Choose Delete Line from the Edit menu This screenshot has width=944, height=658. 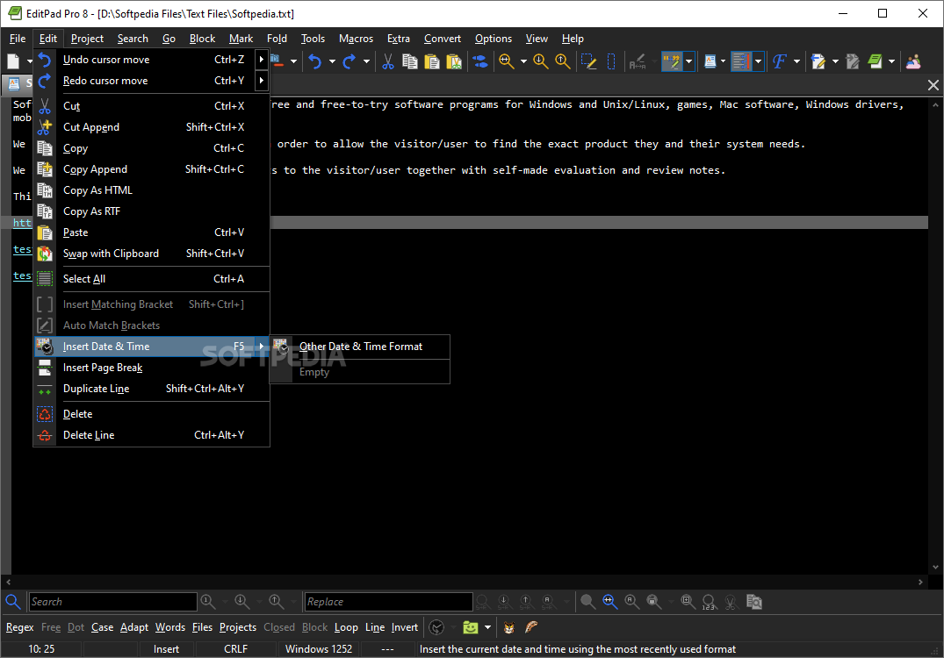pos(152,435)
